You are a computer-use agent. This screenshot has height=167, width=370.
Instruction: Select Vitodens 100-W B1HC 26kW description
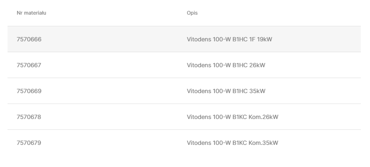coord(226,66)
